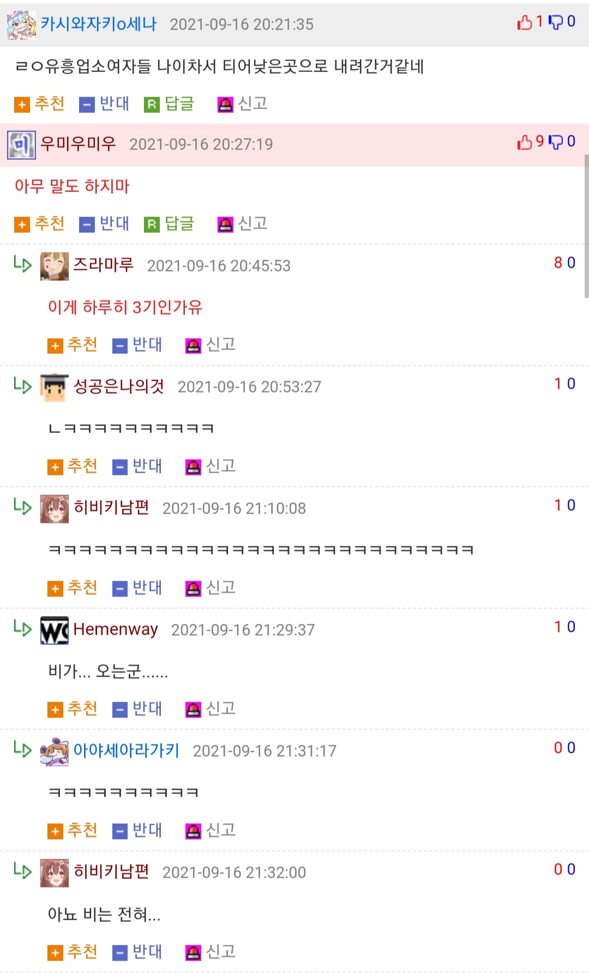This screenshot has height=973, width=589.
Task: Report 카시와자키o세나's comment via 신고
Action: (x=242, y=104)
